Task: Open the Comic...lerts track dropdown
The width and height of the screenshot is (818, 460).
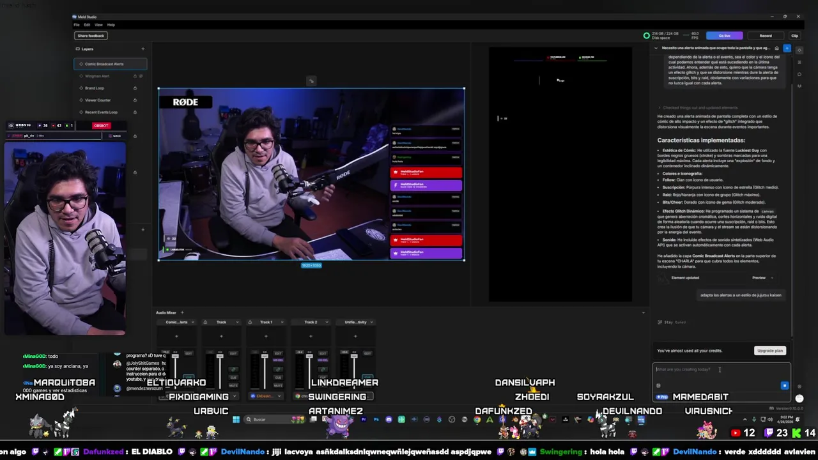Action: click(193, 322)
